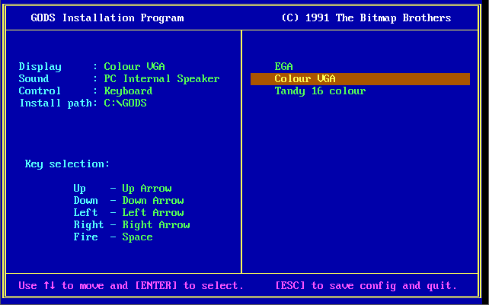Click the Down Arrow key binding
The image size is (489, 305).
point(152,201)
